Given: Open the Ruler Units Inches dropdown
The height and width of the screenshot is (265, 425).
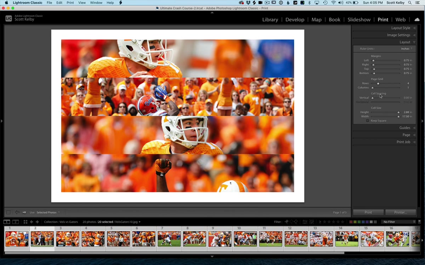Looking at the screenshot, I should [407, 49].
